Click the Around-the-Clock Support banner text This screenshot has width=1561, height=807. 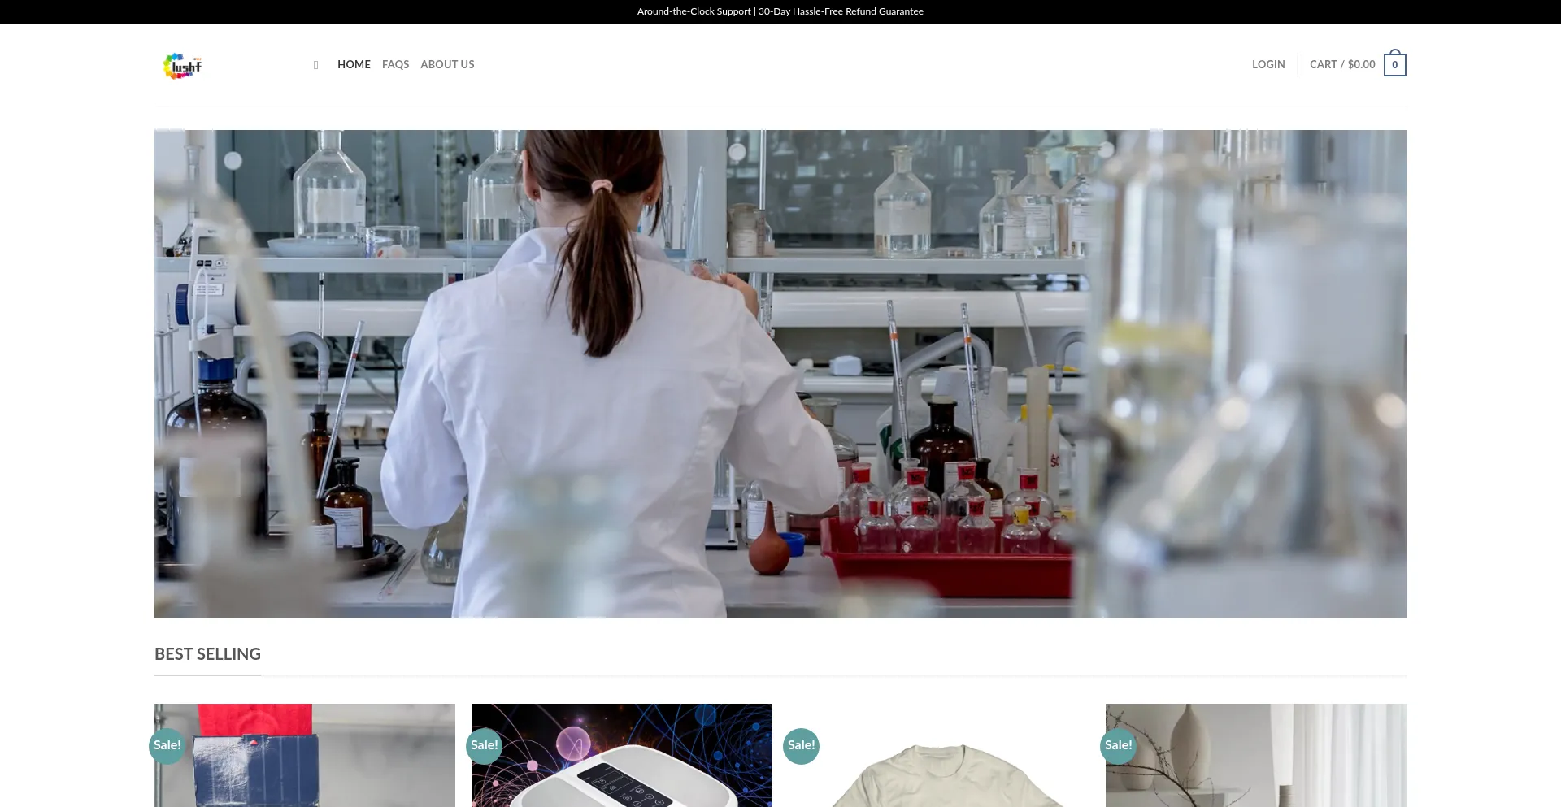[694, 11]
